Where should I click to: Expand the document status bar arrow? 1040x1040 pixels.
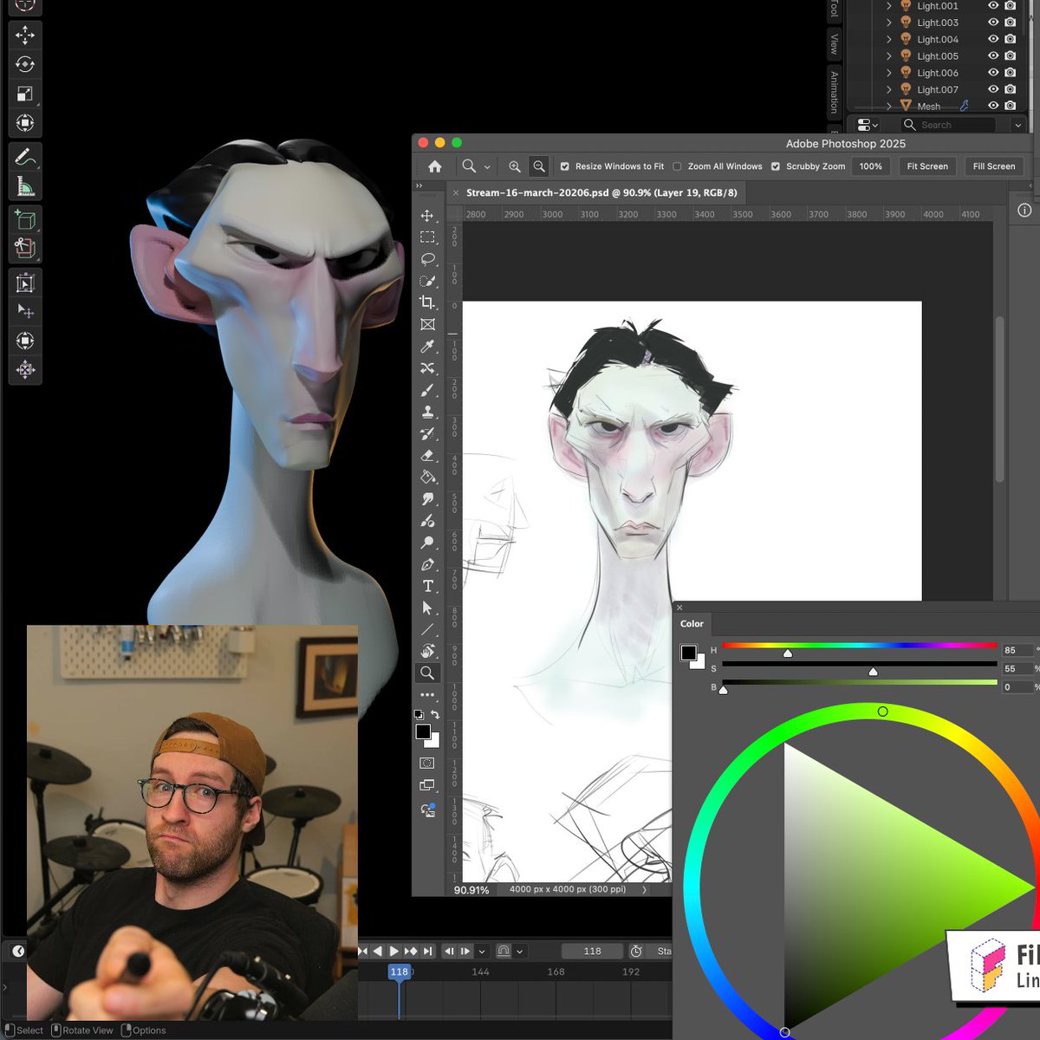[644, 889]
